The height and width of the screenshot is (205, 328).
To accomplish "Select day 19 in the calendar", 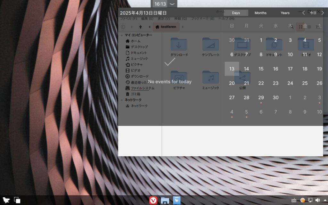I will (x=319, y=69).
